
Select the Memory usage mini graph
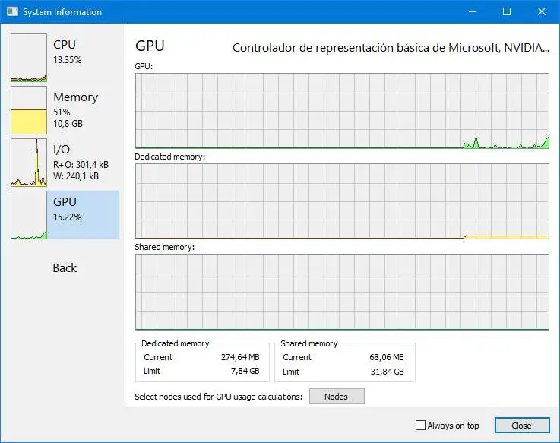[29, 110]
